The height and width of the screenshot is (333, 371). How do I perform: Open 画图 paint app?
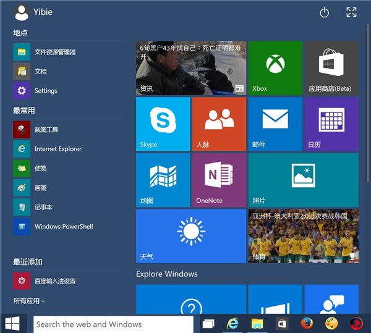[x=68, y=188]
